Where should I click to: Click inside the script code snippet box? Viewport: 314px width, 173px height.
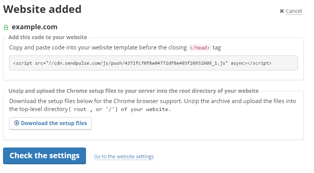tap(153, 63)
